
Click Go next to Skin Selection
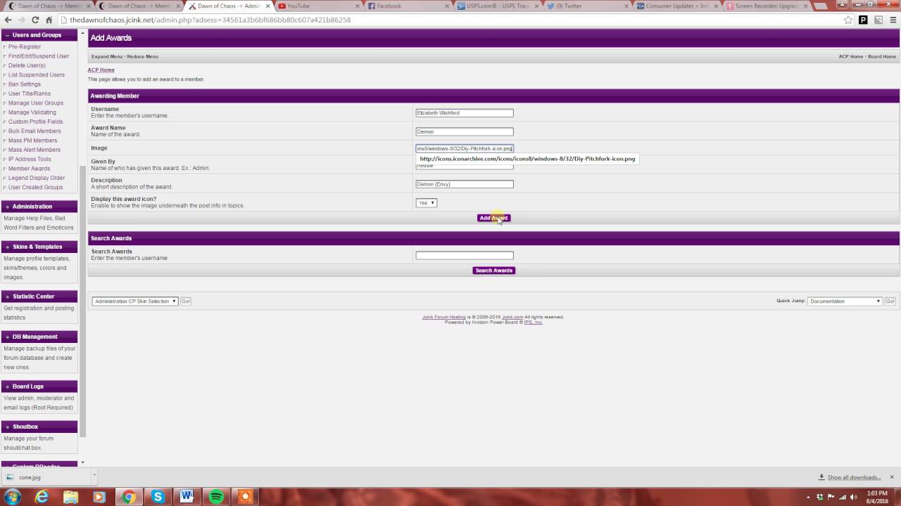pyautogui.click(x=186, y=301)
